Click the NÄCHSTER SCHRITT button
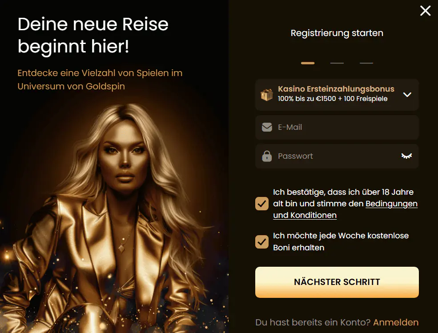Viewport: 438px width, 333px height. 337,282
